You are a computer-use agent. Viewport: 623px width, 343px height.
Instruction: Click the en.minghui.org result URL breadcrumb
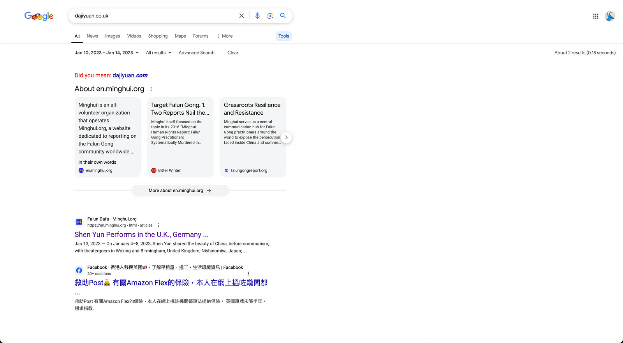click(120, 226)
